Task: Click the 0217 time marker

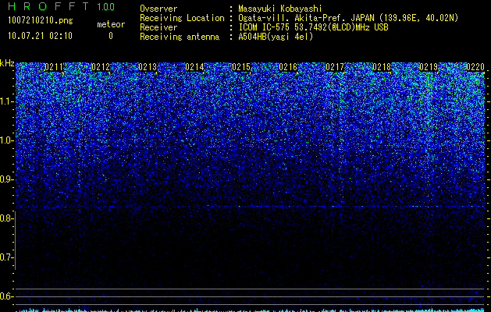Action: (335, 67)
